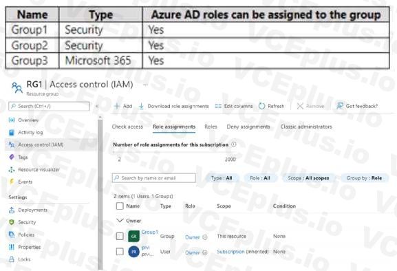Click the download arrow icon
Viewport: 397px width, 271px height.
click(141, 106)
